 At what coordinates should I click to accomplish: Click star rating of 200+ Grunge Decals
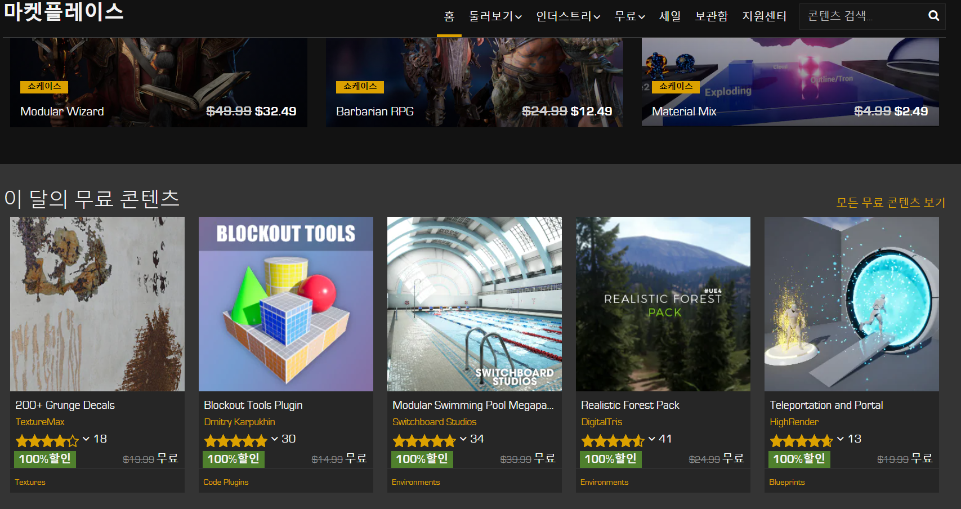[47, 440]
